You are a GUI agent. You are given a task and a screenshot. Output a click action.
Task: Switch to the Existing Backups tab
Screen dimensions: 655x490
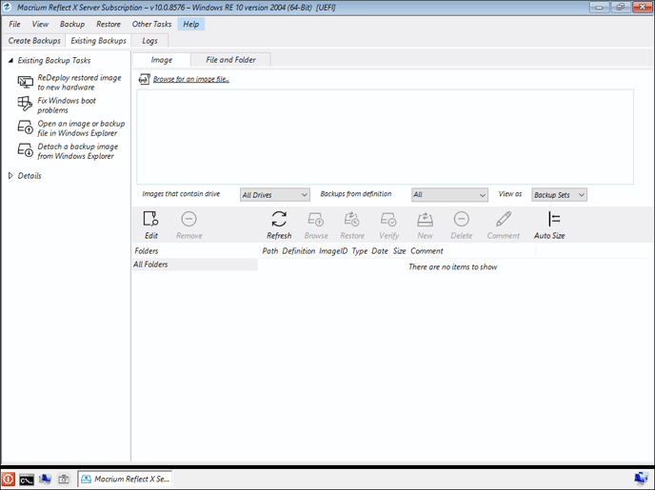tap(99, 41)
